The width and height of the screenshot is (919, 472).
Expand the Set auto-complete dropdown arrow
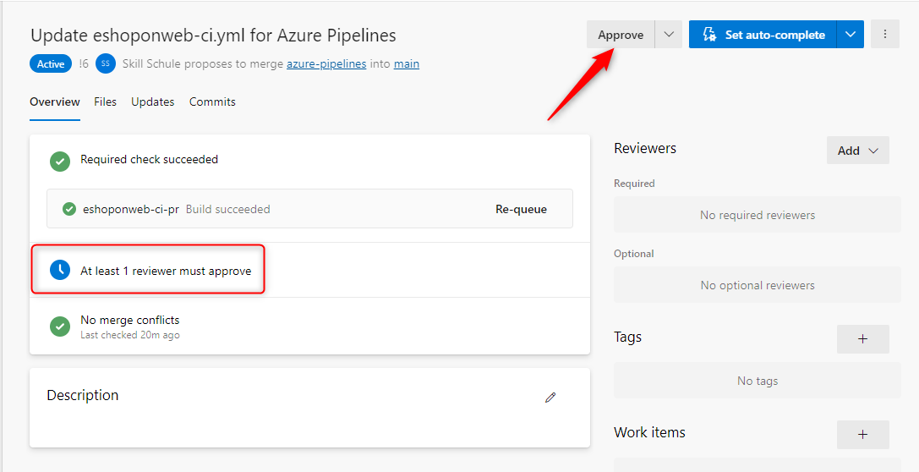(x=850, y=35)
